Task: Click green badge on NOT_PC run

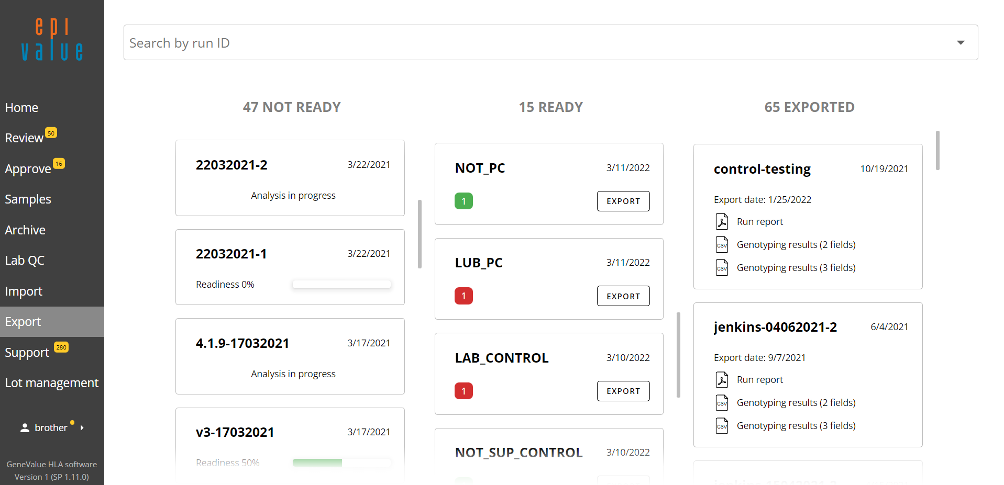Action: click(464, 201)
